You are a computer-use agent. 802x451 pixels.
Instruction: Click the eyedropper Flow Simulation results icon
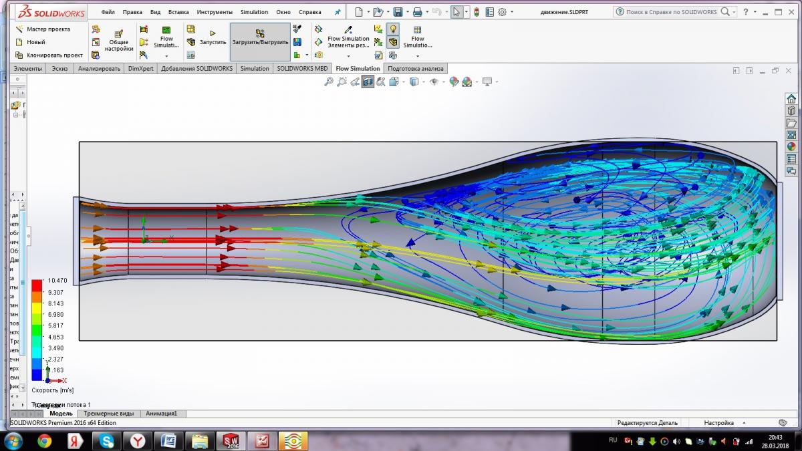point(348,30)
